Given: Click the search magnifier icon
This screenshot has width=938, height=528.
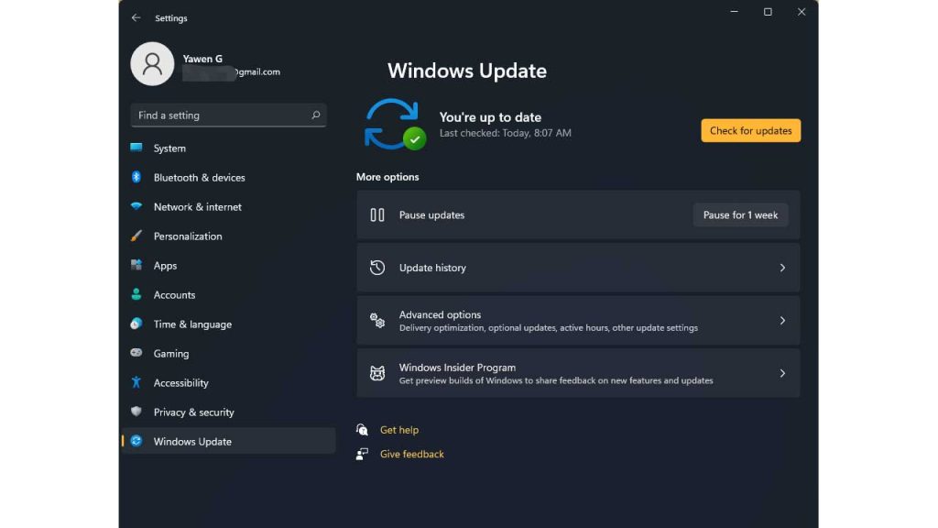Looking at the screenshot, I should point(316,115).
